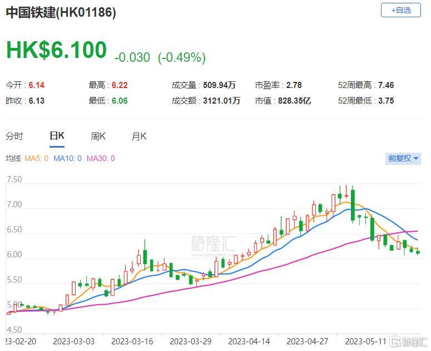Click the 市盈率 P/E ratio 2.78
This screenshot has width=431, height=351.
(294, 85)
